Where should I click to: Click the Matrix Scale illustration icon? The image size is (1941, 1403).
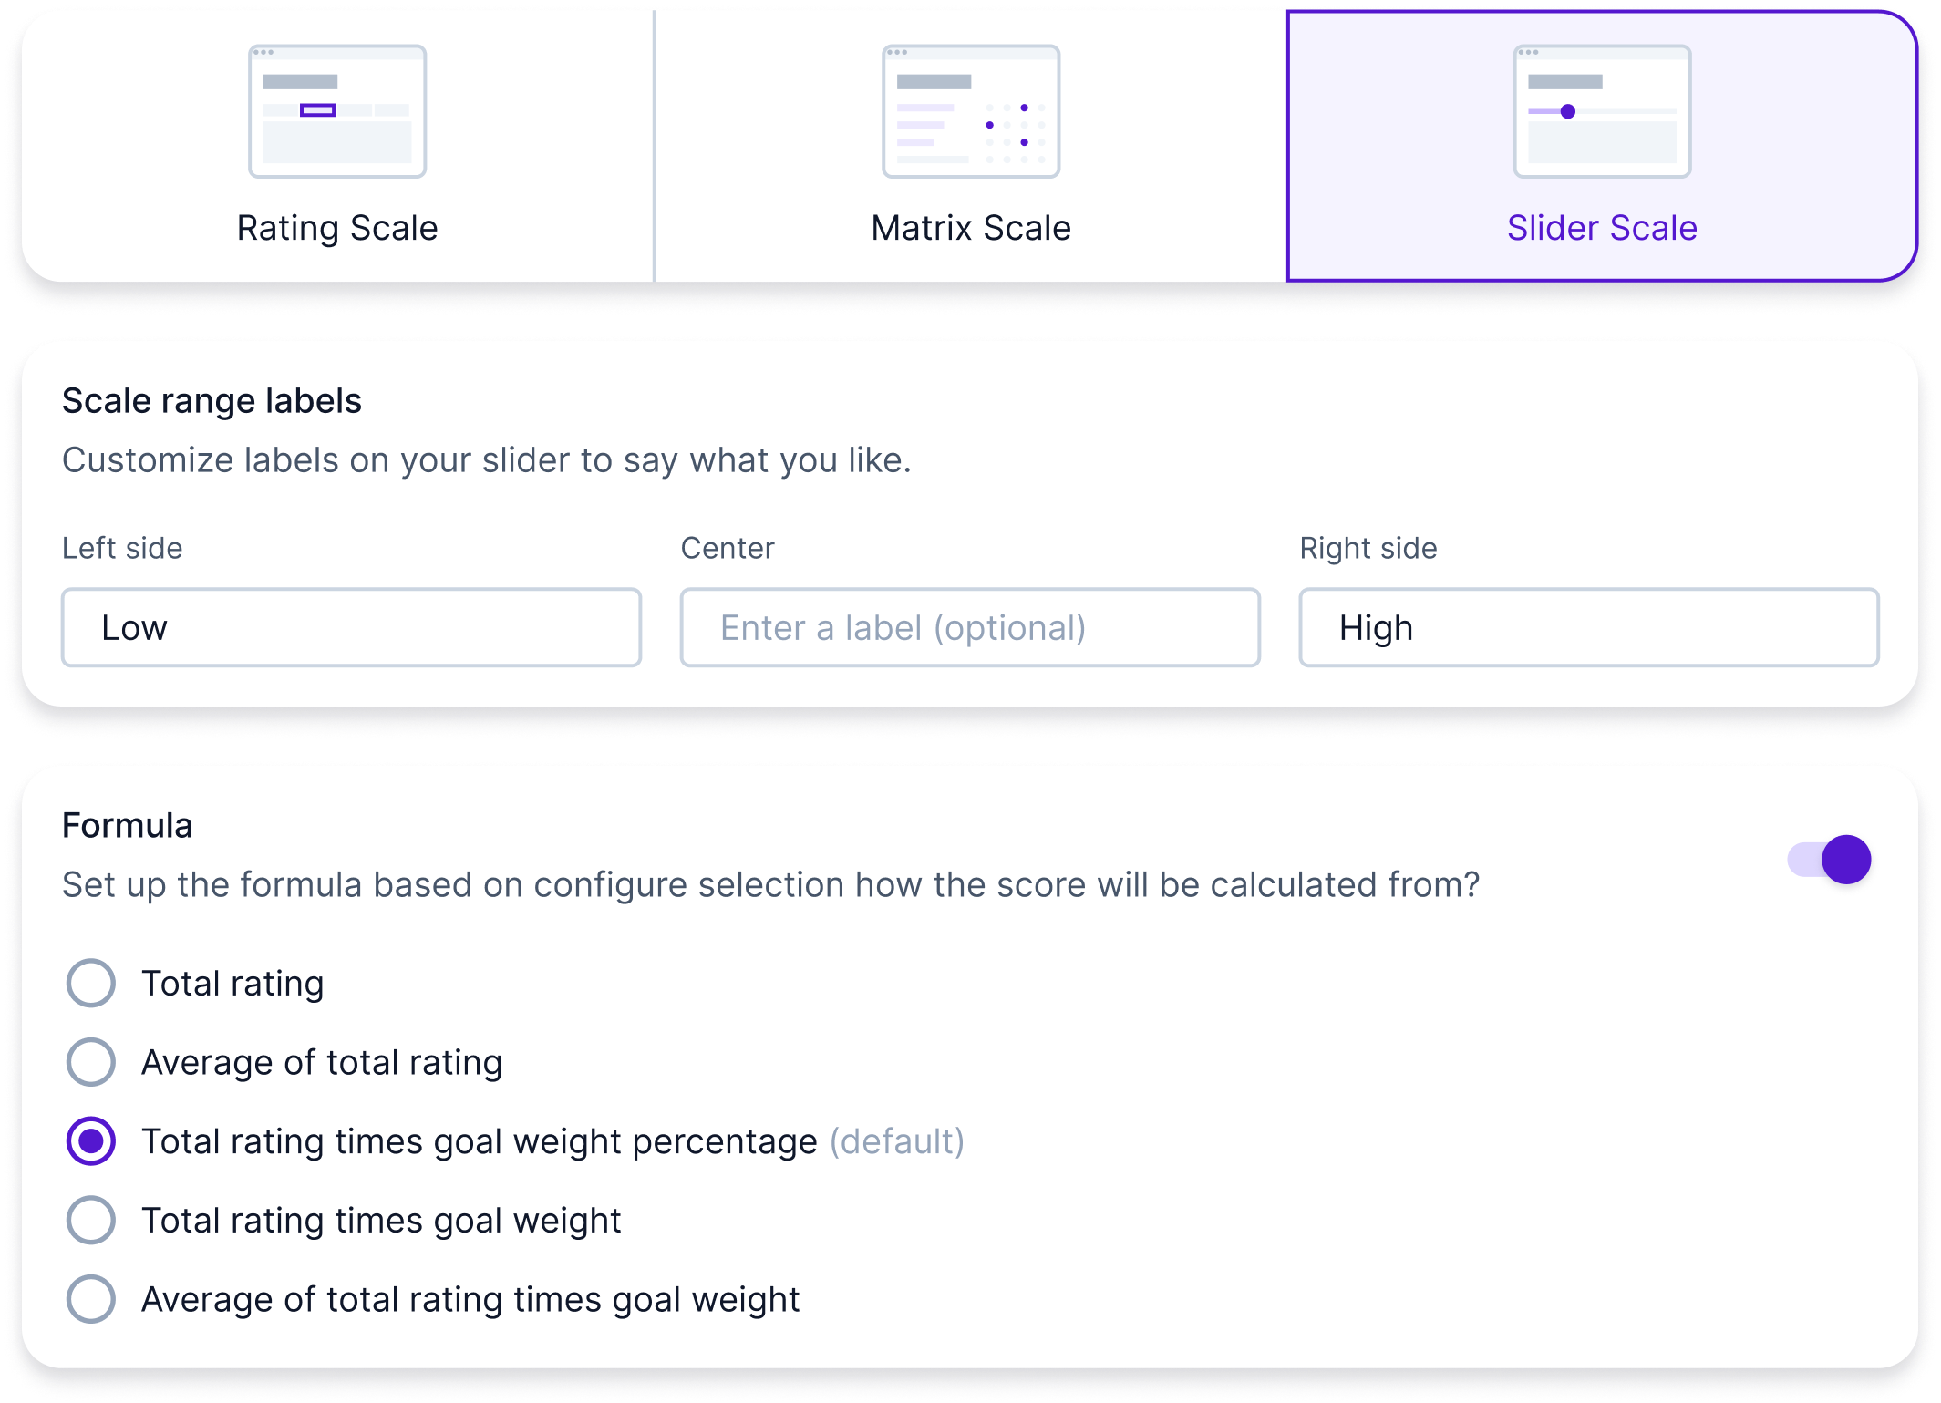pos(970,111)
